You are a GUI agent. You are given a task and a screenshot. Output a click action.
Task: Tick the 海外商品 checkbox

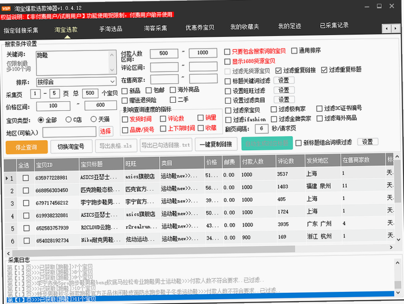coord(173,90)
